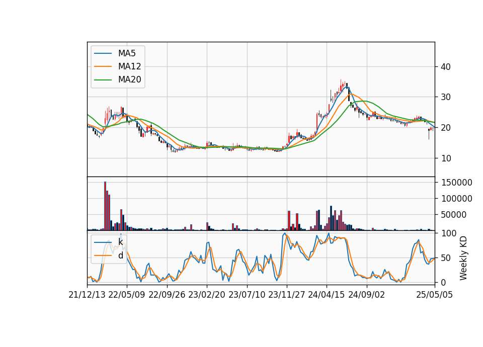Click the price axis value 10

(x=445, y=158)
